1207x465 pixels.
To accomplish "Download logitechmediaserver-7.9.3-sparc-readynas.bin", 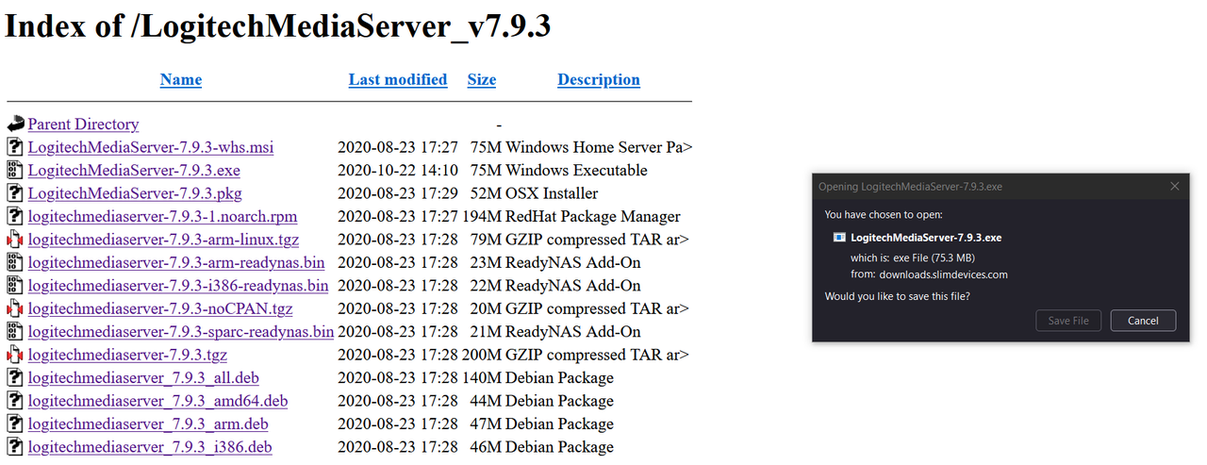I will click(181, 331).
